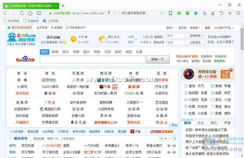Click the 电视剧 TV icon
Image resolution: width=244 pixels, height=158 pixels.
pyautogui.click(x=186, y=93)
